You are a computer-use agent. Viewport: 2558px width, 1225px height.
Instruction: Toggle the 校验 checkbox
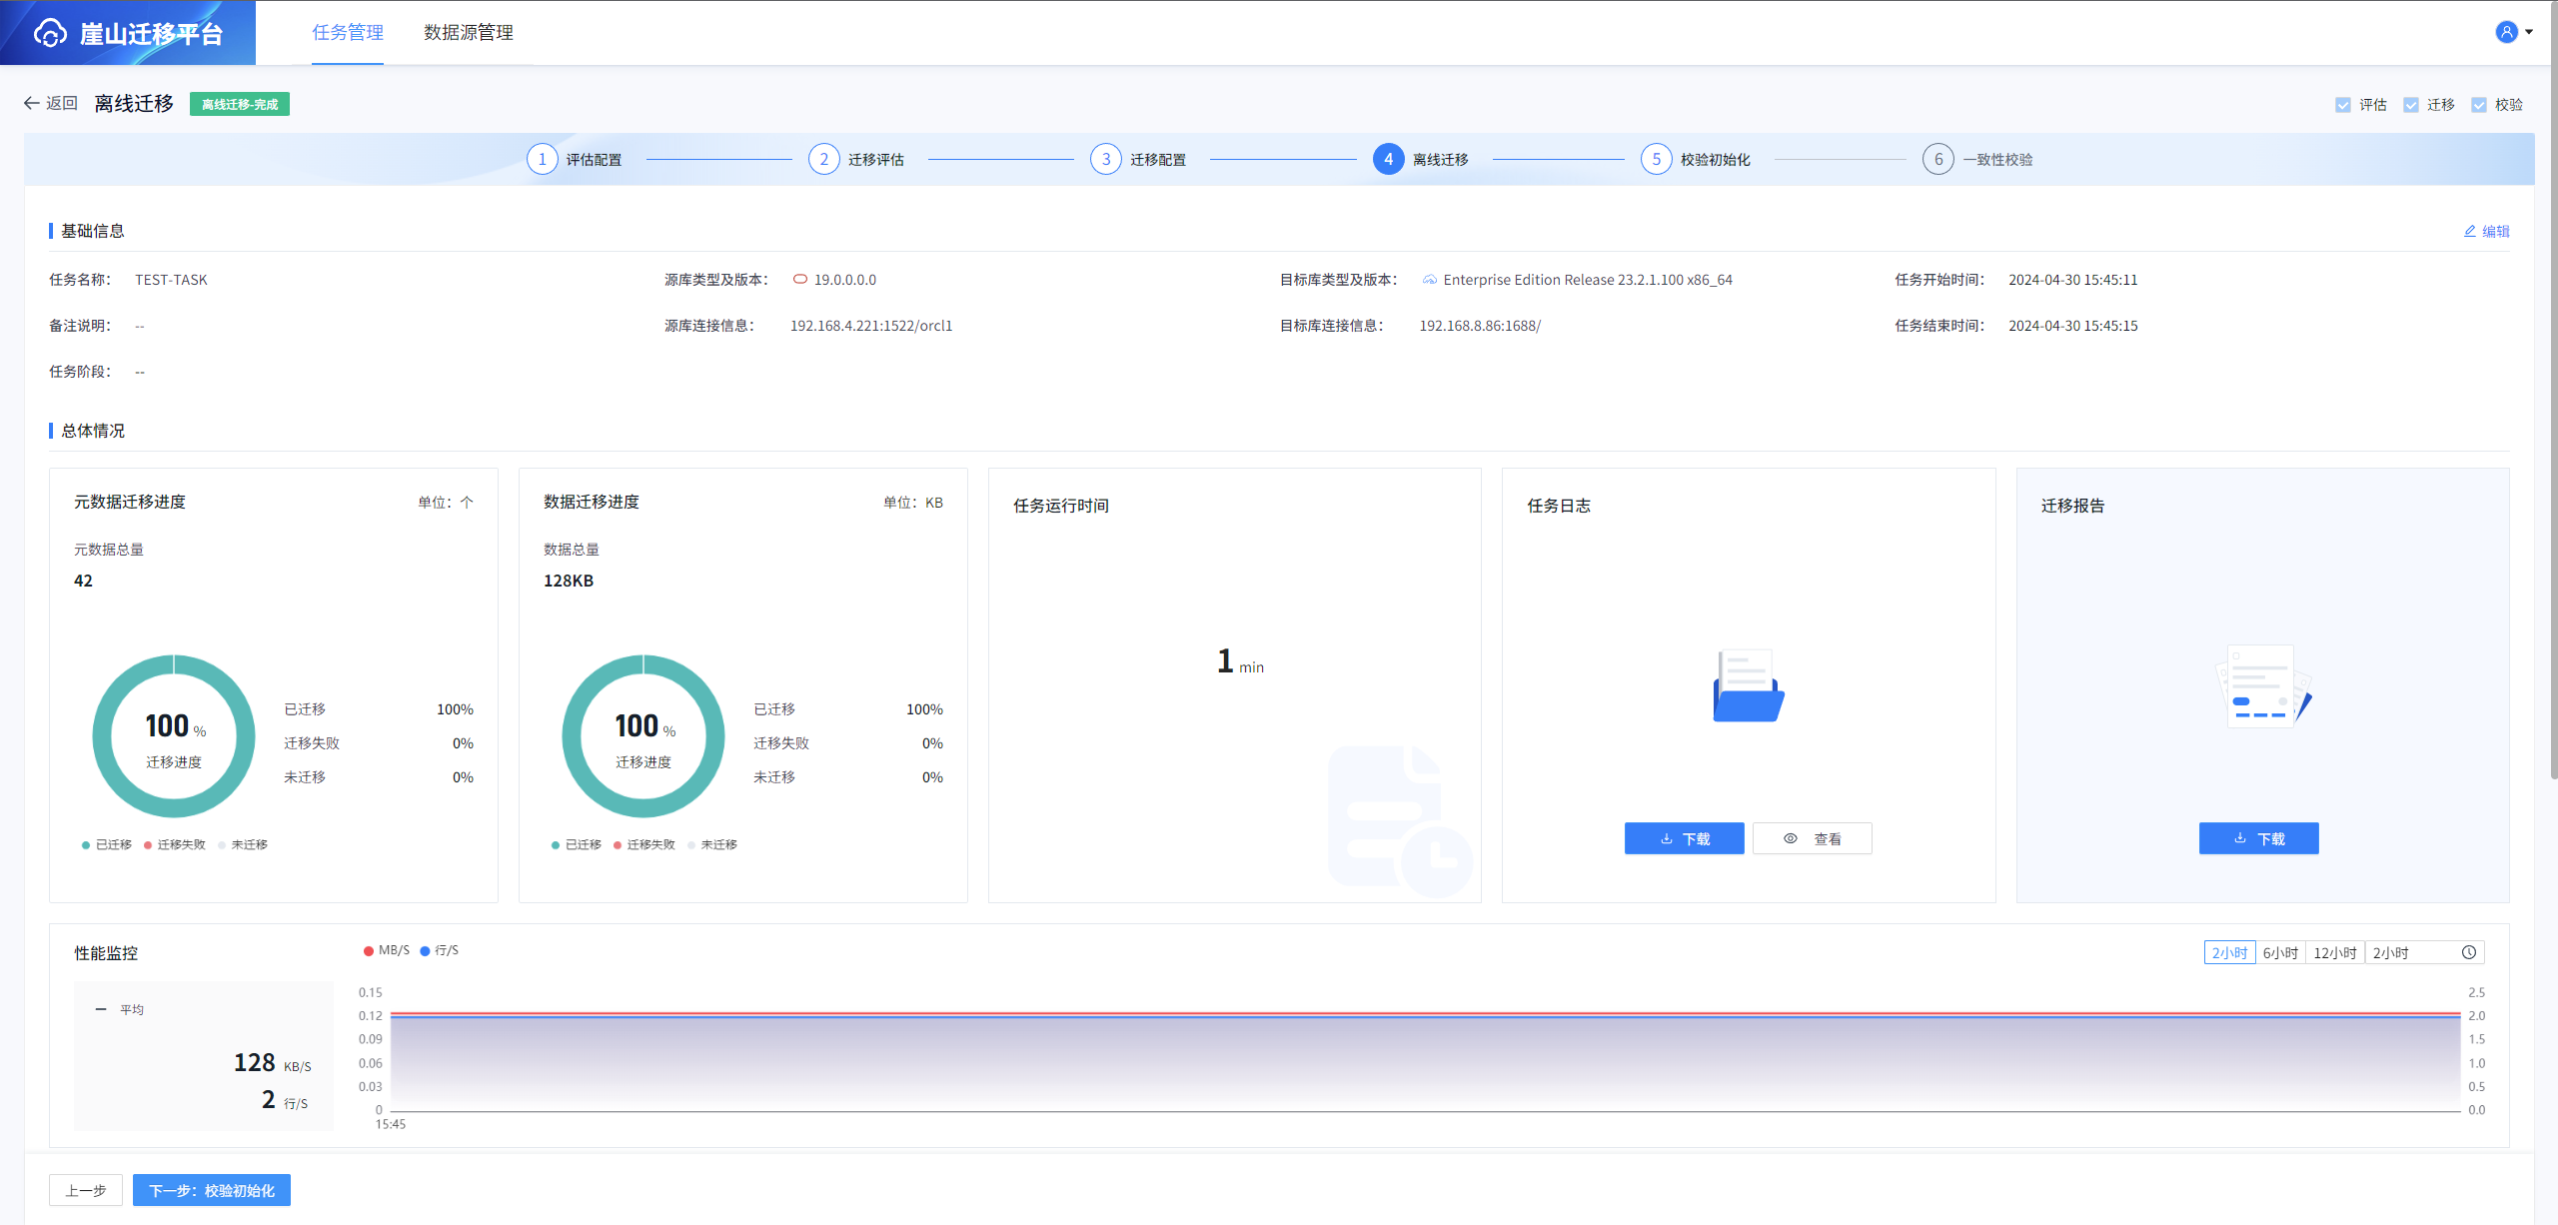coord(2479,105)
